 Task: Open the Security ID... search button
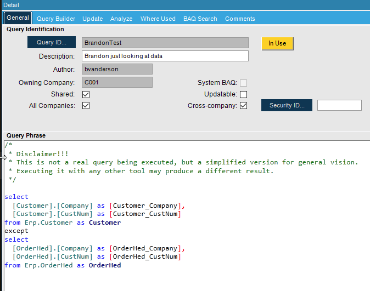(x=287, y=105)
